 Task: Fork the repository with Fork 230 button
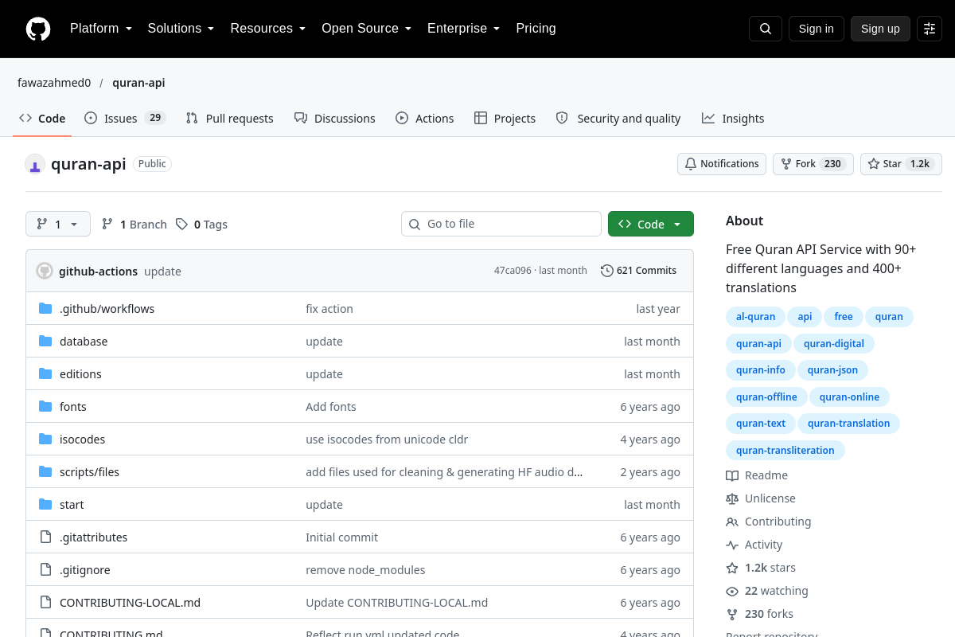[x=813, y=164]
